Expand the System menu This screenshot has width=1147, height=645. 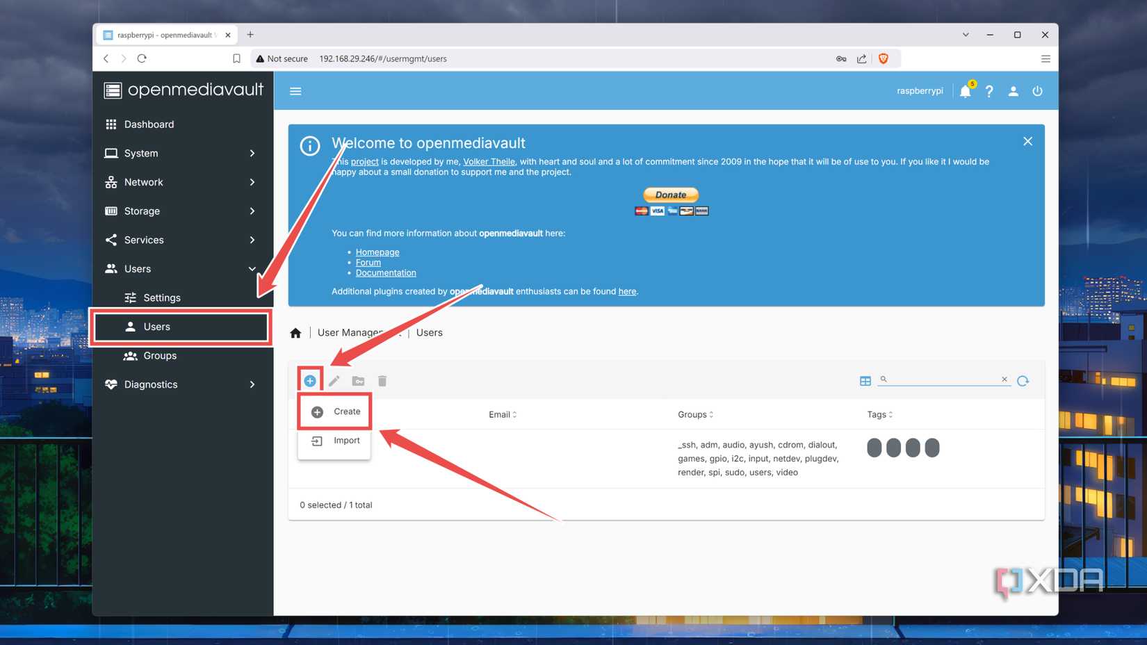click(x=183, y=153)
